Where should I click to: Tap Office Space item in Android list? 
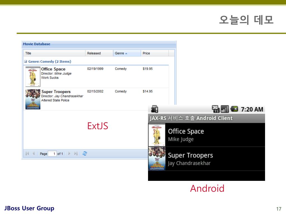[x=206, y=135]
